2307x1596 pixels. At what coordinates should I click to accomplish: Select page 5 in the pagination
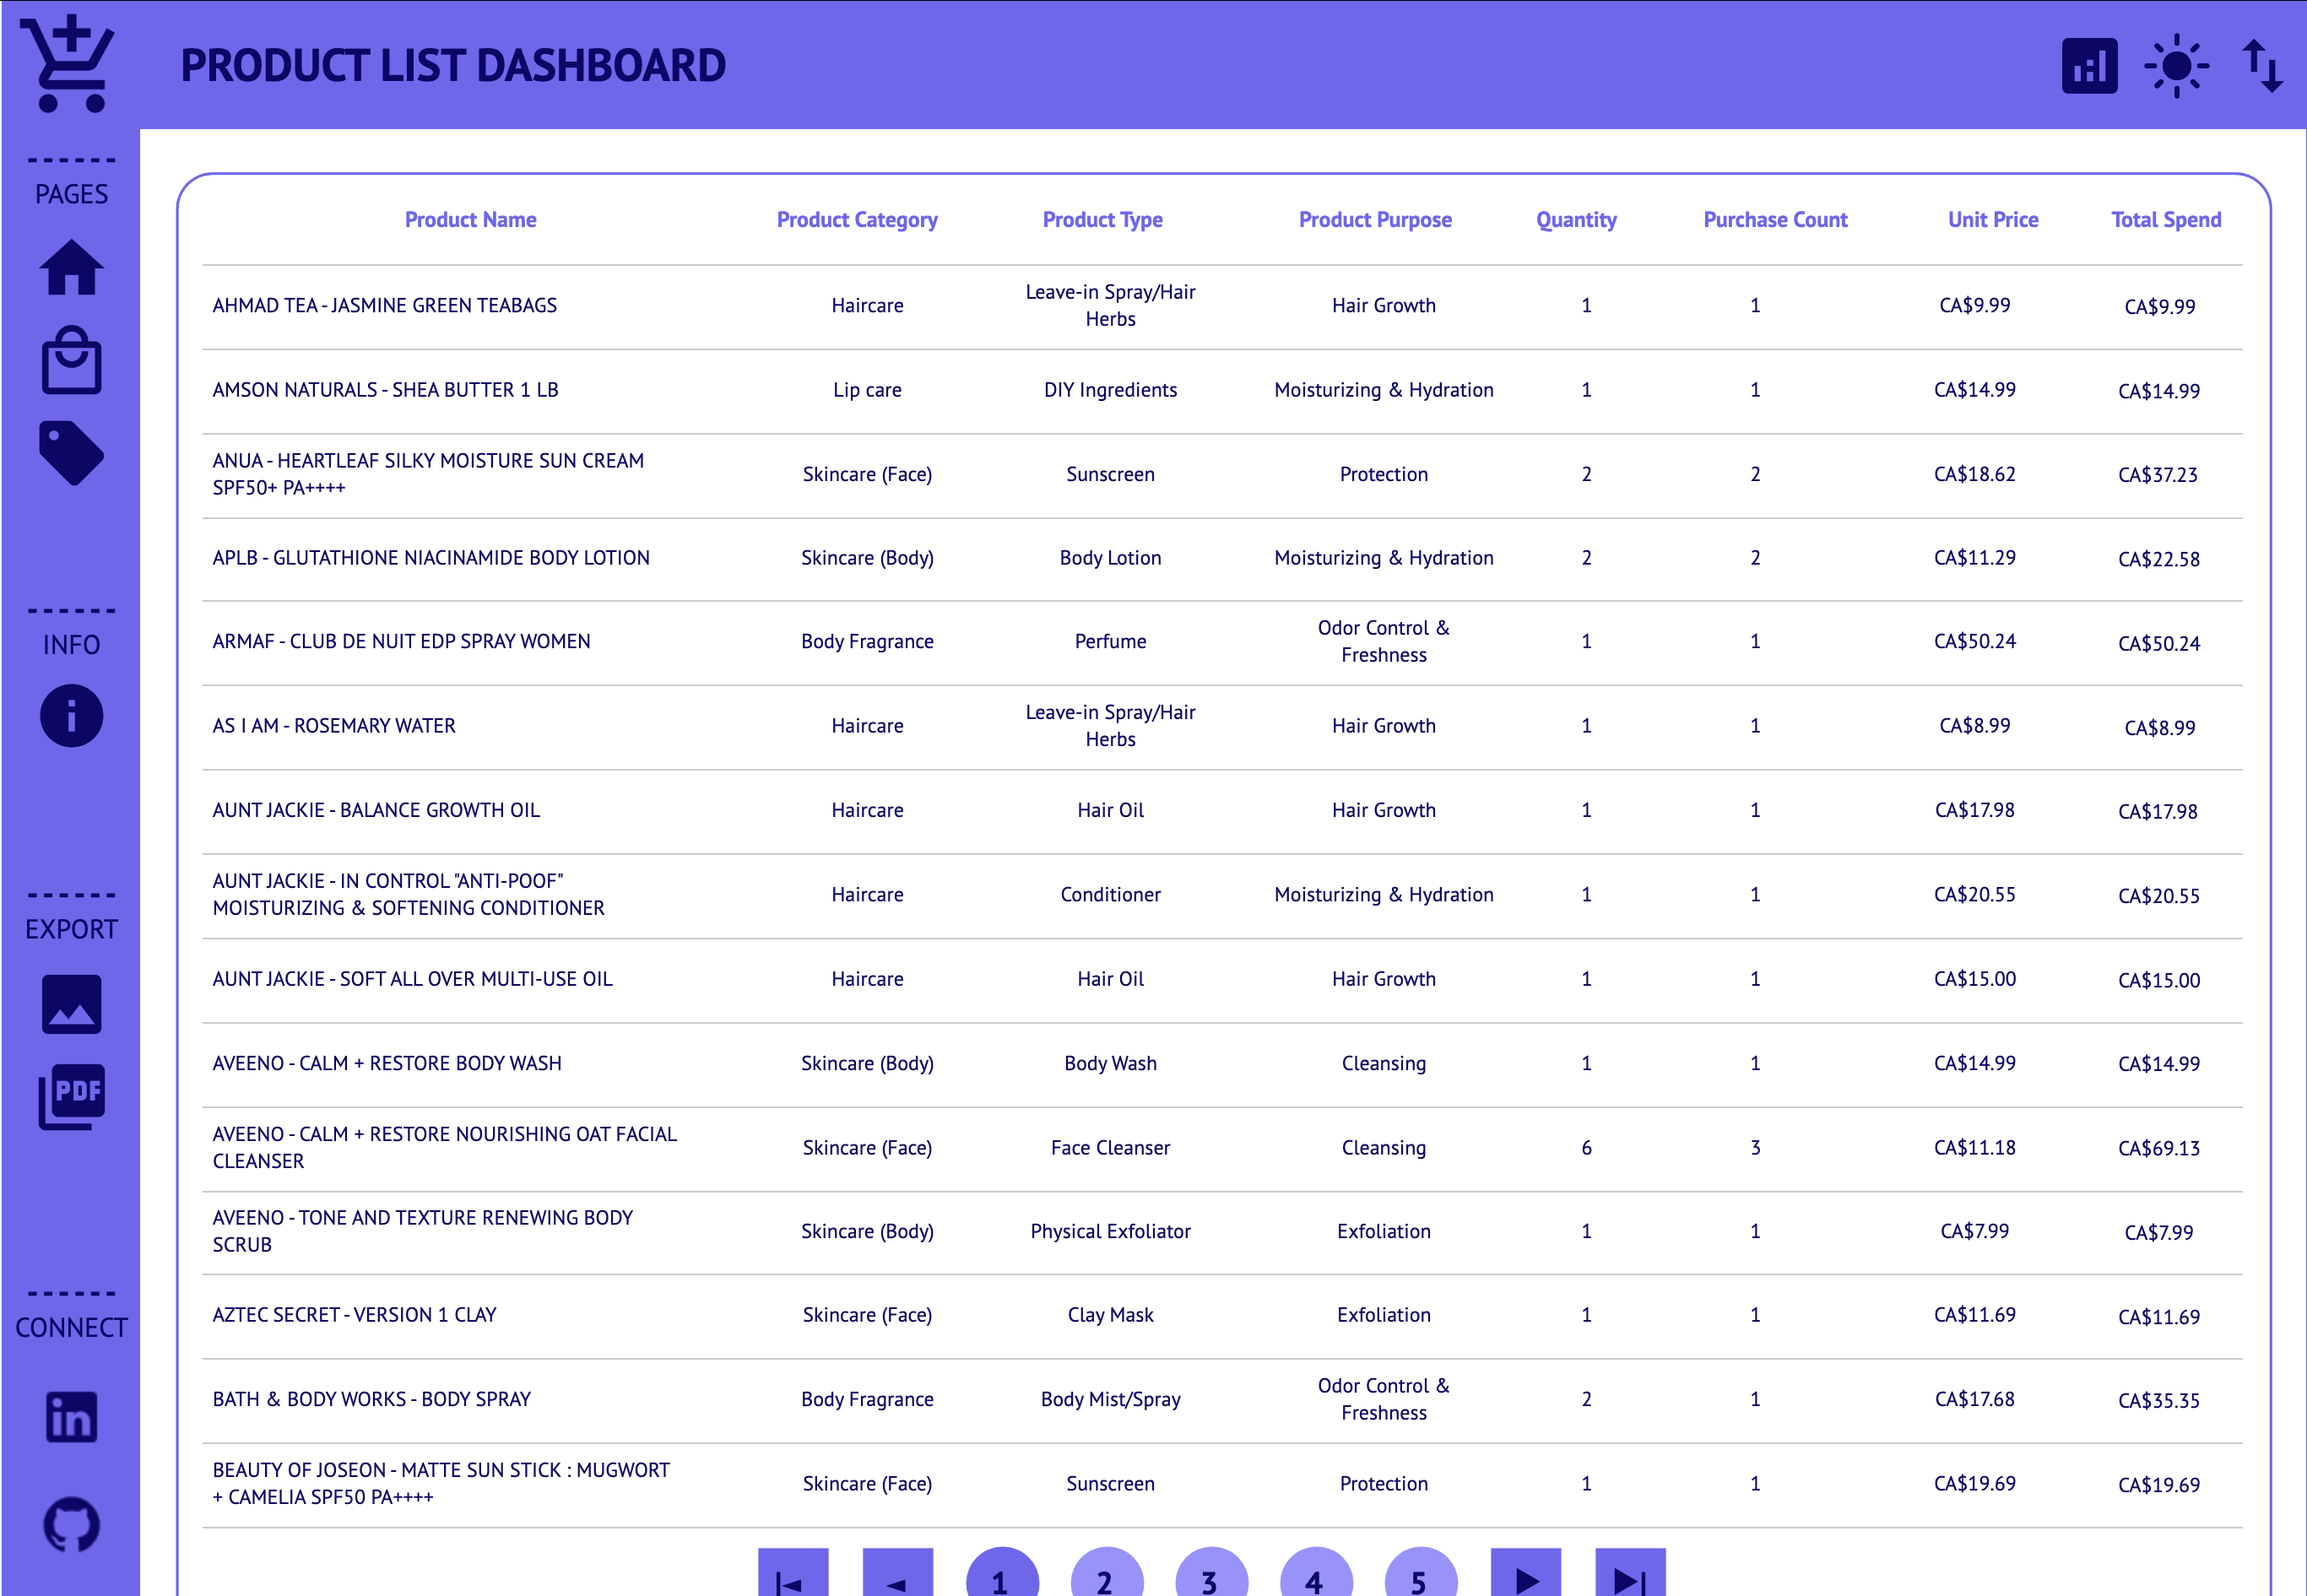tap(1417, 1580)
